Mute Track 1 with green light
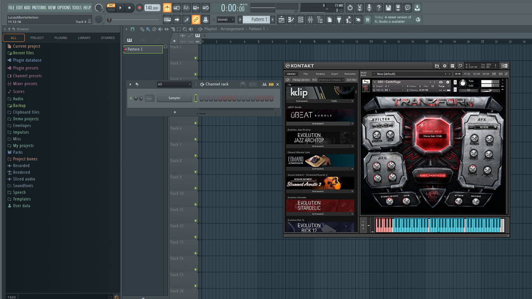 [x=196, y=58]
